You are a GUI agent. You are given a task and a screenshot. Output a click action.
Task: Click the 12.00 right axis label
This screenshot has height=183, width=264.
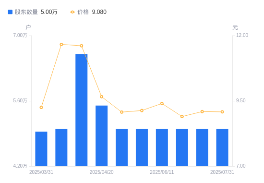tap(242, 35)
